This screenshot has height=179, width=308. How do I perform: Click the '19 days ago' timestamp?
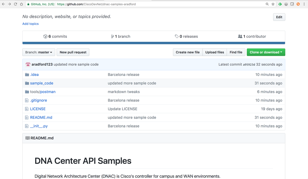pos(272,109)
